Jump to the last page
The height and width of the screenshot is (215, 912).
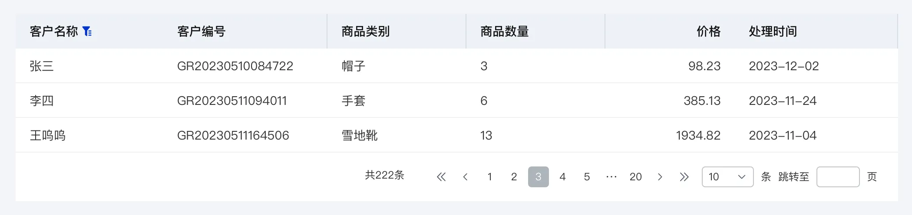coord(684,177)
